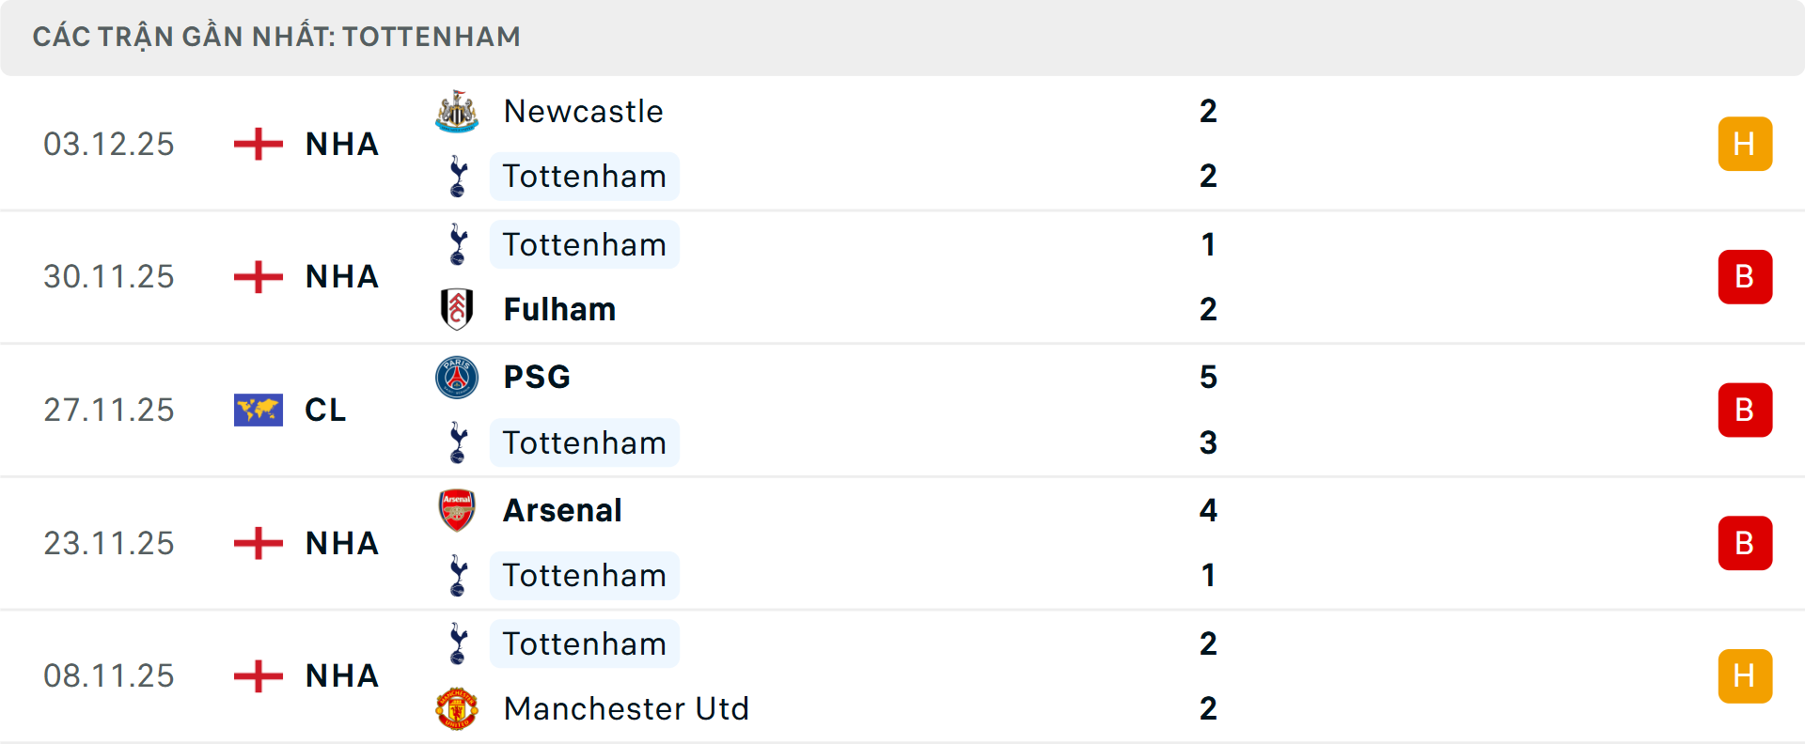Click the England flag beside the Newcastle match
The width and height of the screenshot is (1805, 744).
[x=257, y=143]
